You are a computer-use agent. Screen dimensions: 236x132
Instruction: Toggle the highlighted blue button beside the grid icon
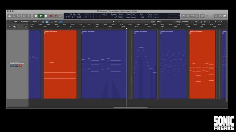[47, 22]
